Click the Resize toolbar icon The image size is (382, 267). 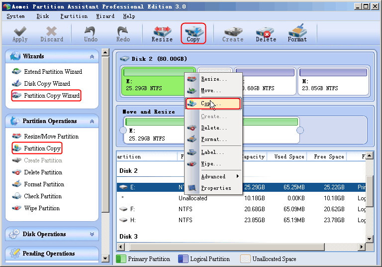point(162,33)
